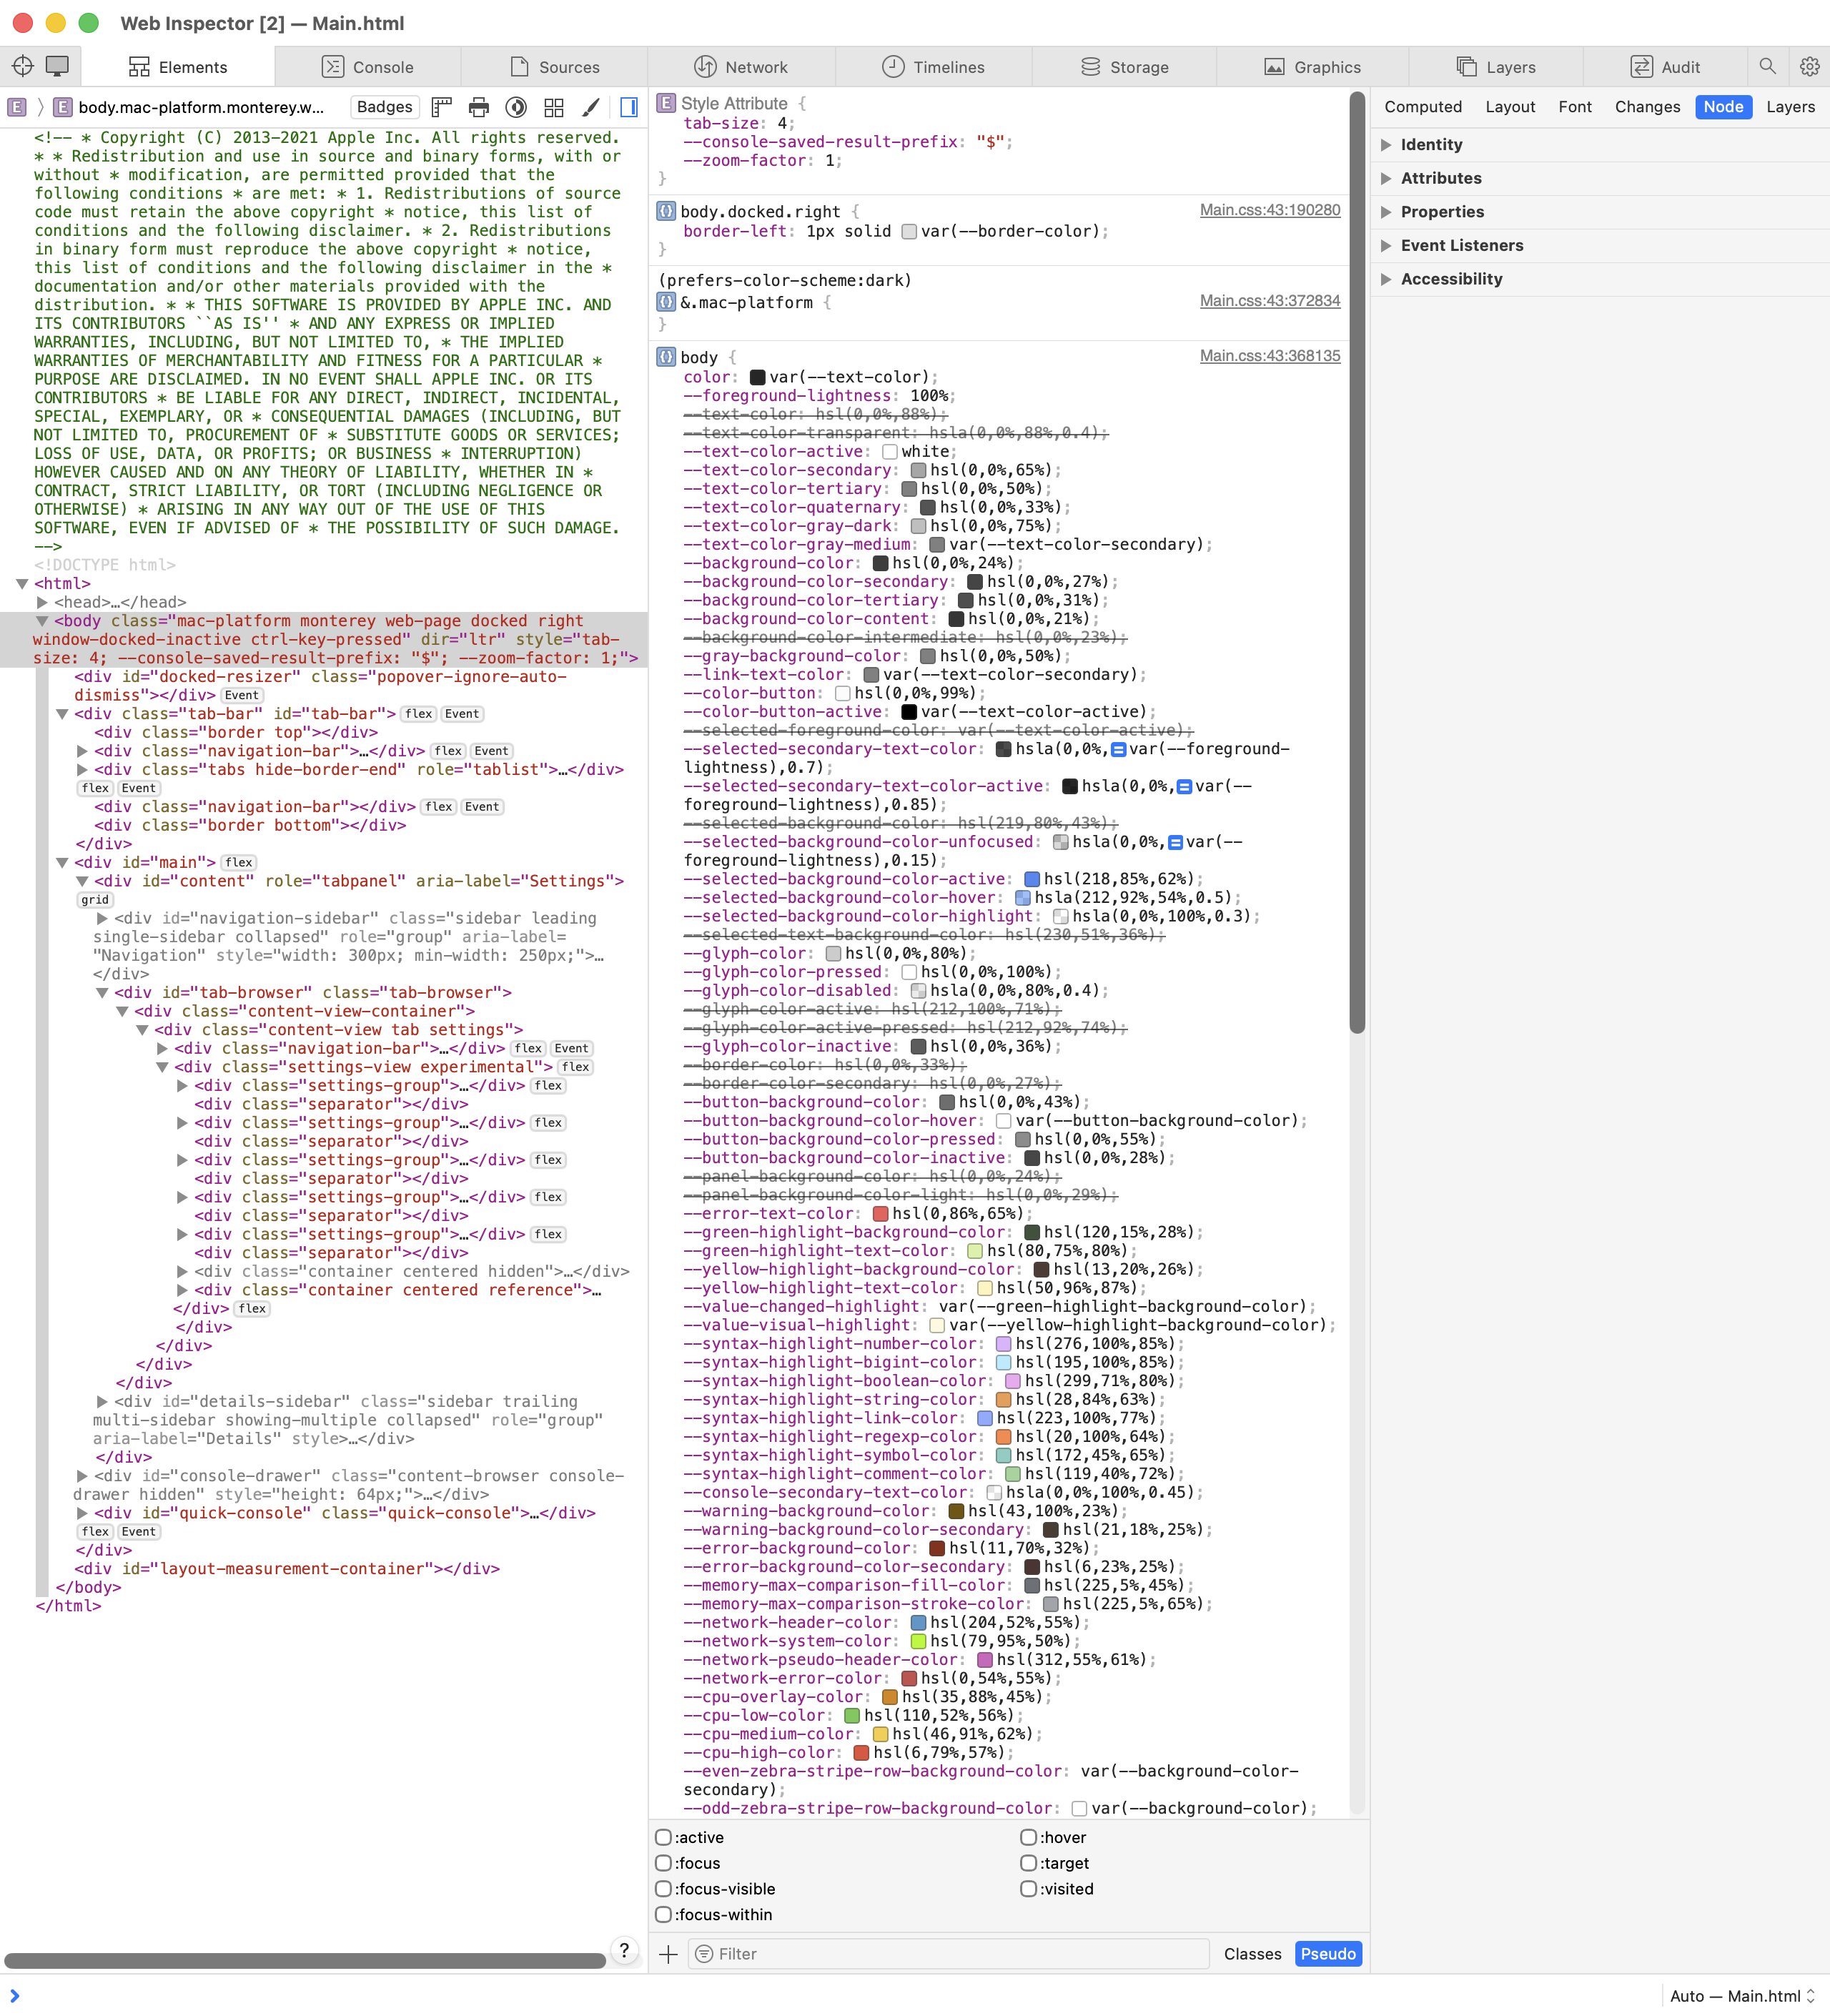
Task: Enable the :focus pseudo-class checkbox
Action: click(663, 1863)
